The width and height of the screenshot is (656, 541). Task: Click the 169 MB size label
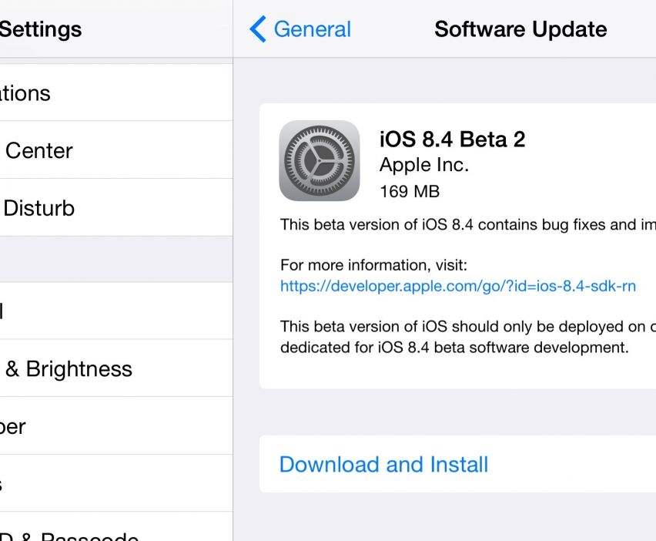coord(409,190)
